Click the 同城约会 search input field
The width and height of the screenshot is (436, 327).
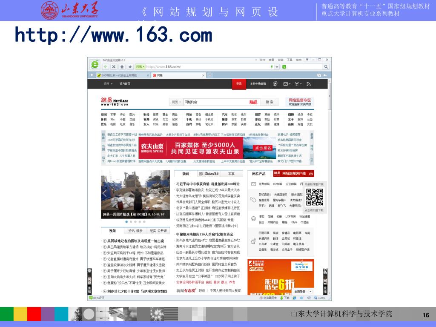(x=215, y=102)
